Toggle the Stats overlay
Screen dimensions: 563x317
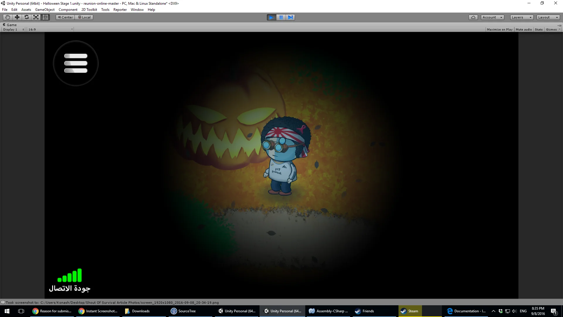pos(539,29)
